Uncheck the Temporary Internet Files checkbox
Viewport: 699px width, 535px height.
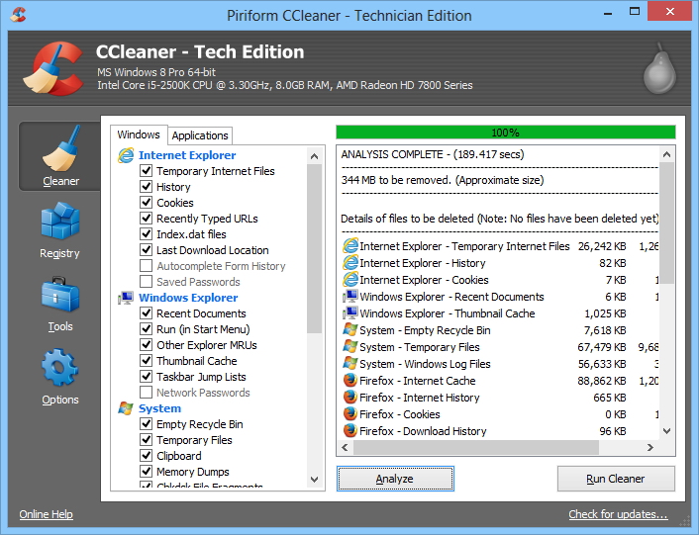click(147, 171)
